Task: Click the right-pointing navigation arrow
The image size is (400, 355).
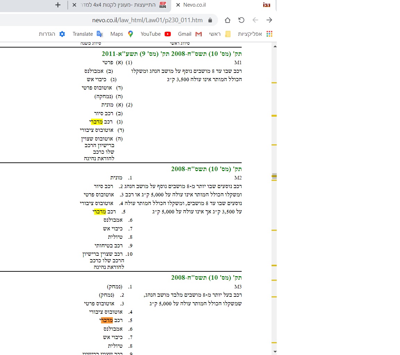Action: point(269,20)
